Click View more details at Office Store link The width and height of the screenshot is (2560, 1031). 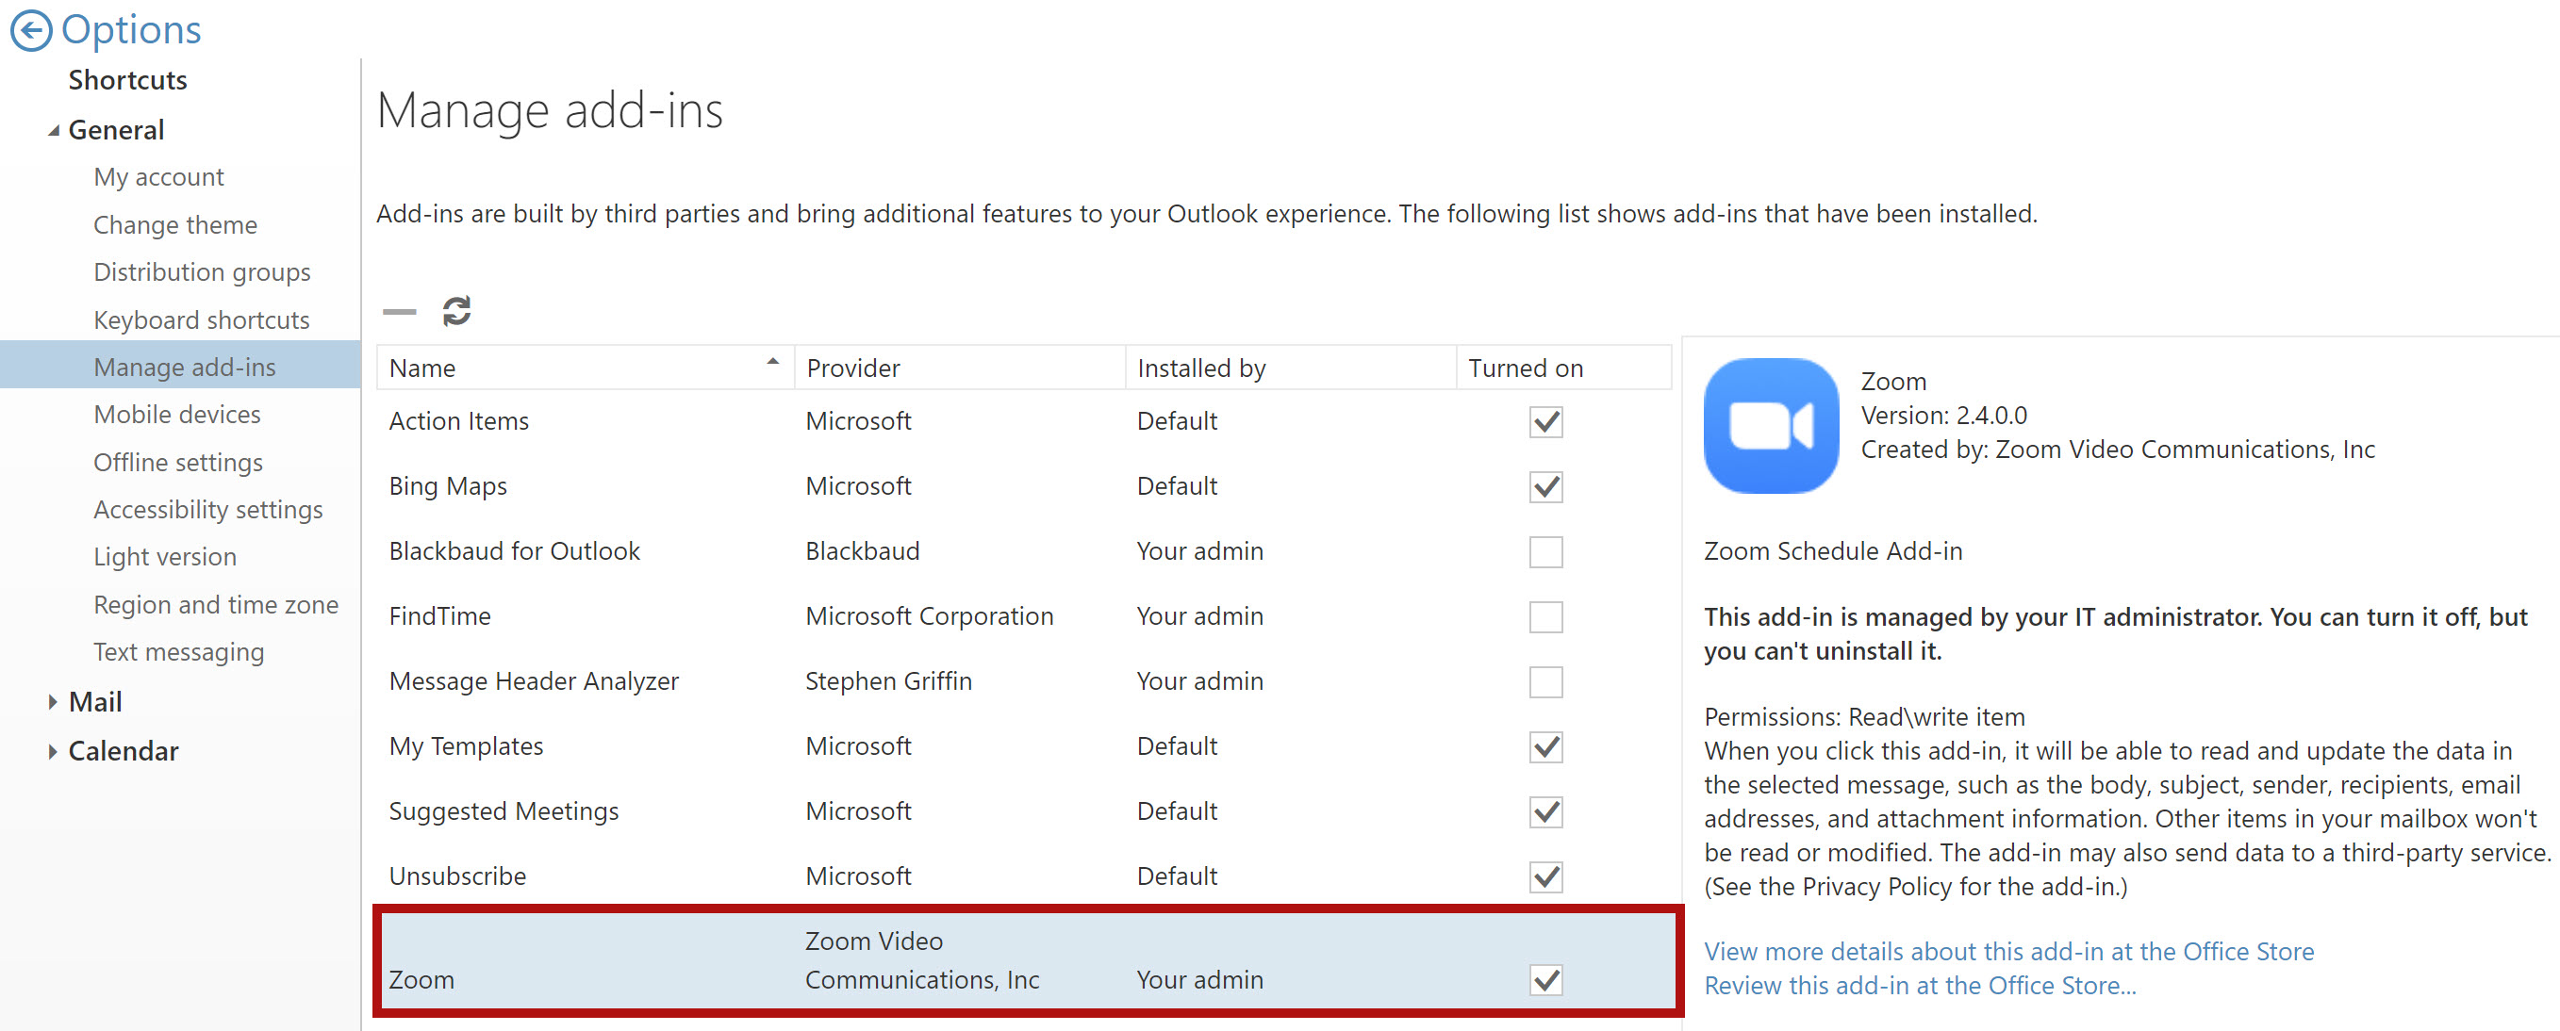coord(2008,952)
